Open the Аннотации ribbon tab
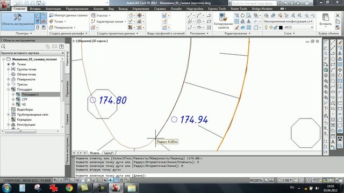The height and width of the screenshot is (193, 344). point(53,9)
